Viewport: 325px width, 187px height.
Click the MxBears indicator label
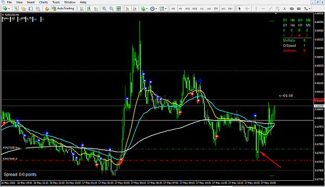click(x=290, y=51)
